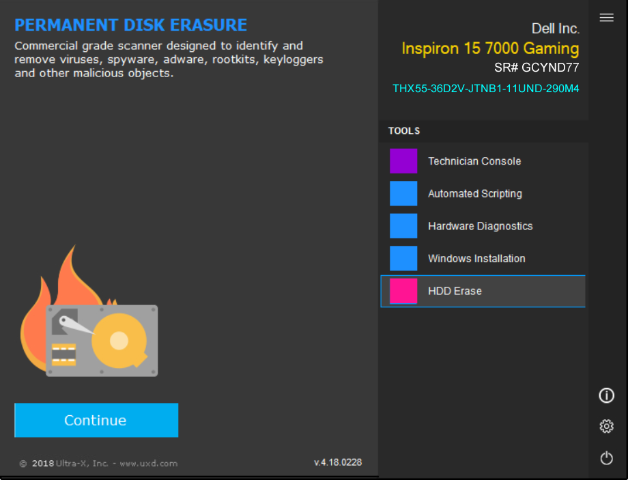Click the blue square beside Windows Installation
Viewport: 628px width, 480px height.
pos(403,258)
